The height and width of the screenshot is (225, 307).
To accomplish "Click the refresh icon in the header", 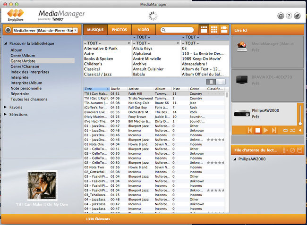I will click(x=281, y=16).
